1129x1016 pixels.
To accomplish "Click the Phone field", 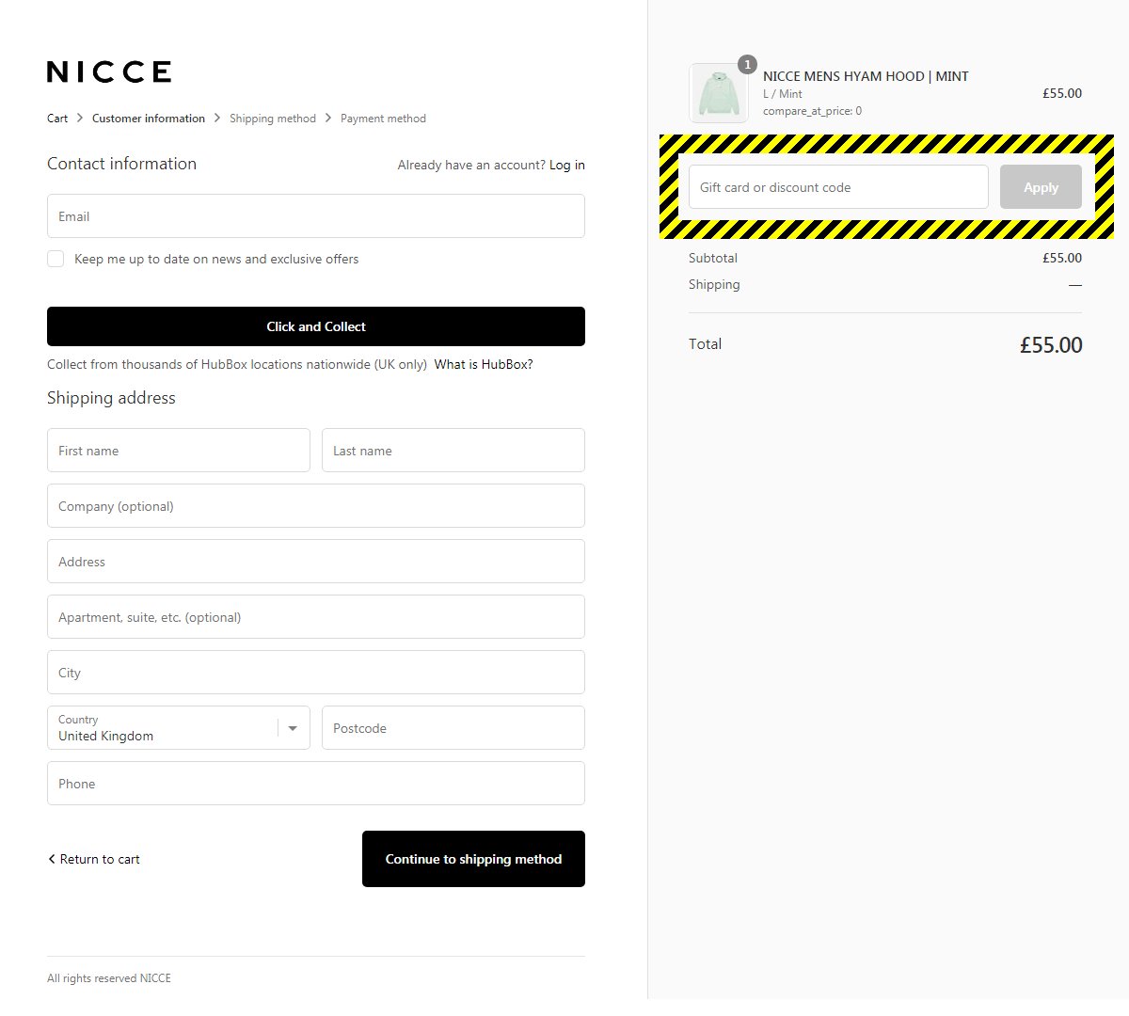I will (x=316, y=784).
